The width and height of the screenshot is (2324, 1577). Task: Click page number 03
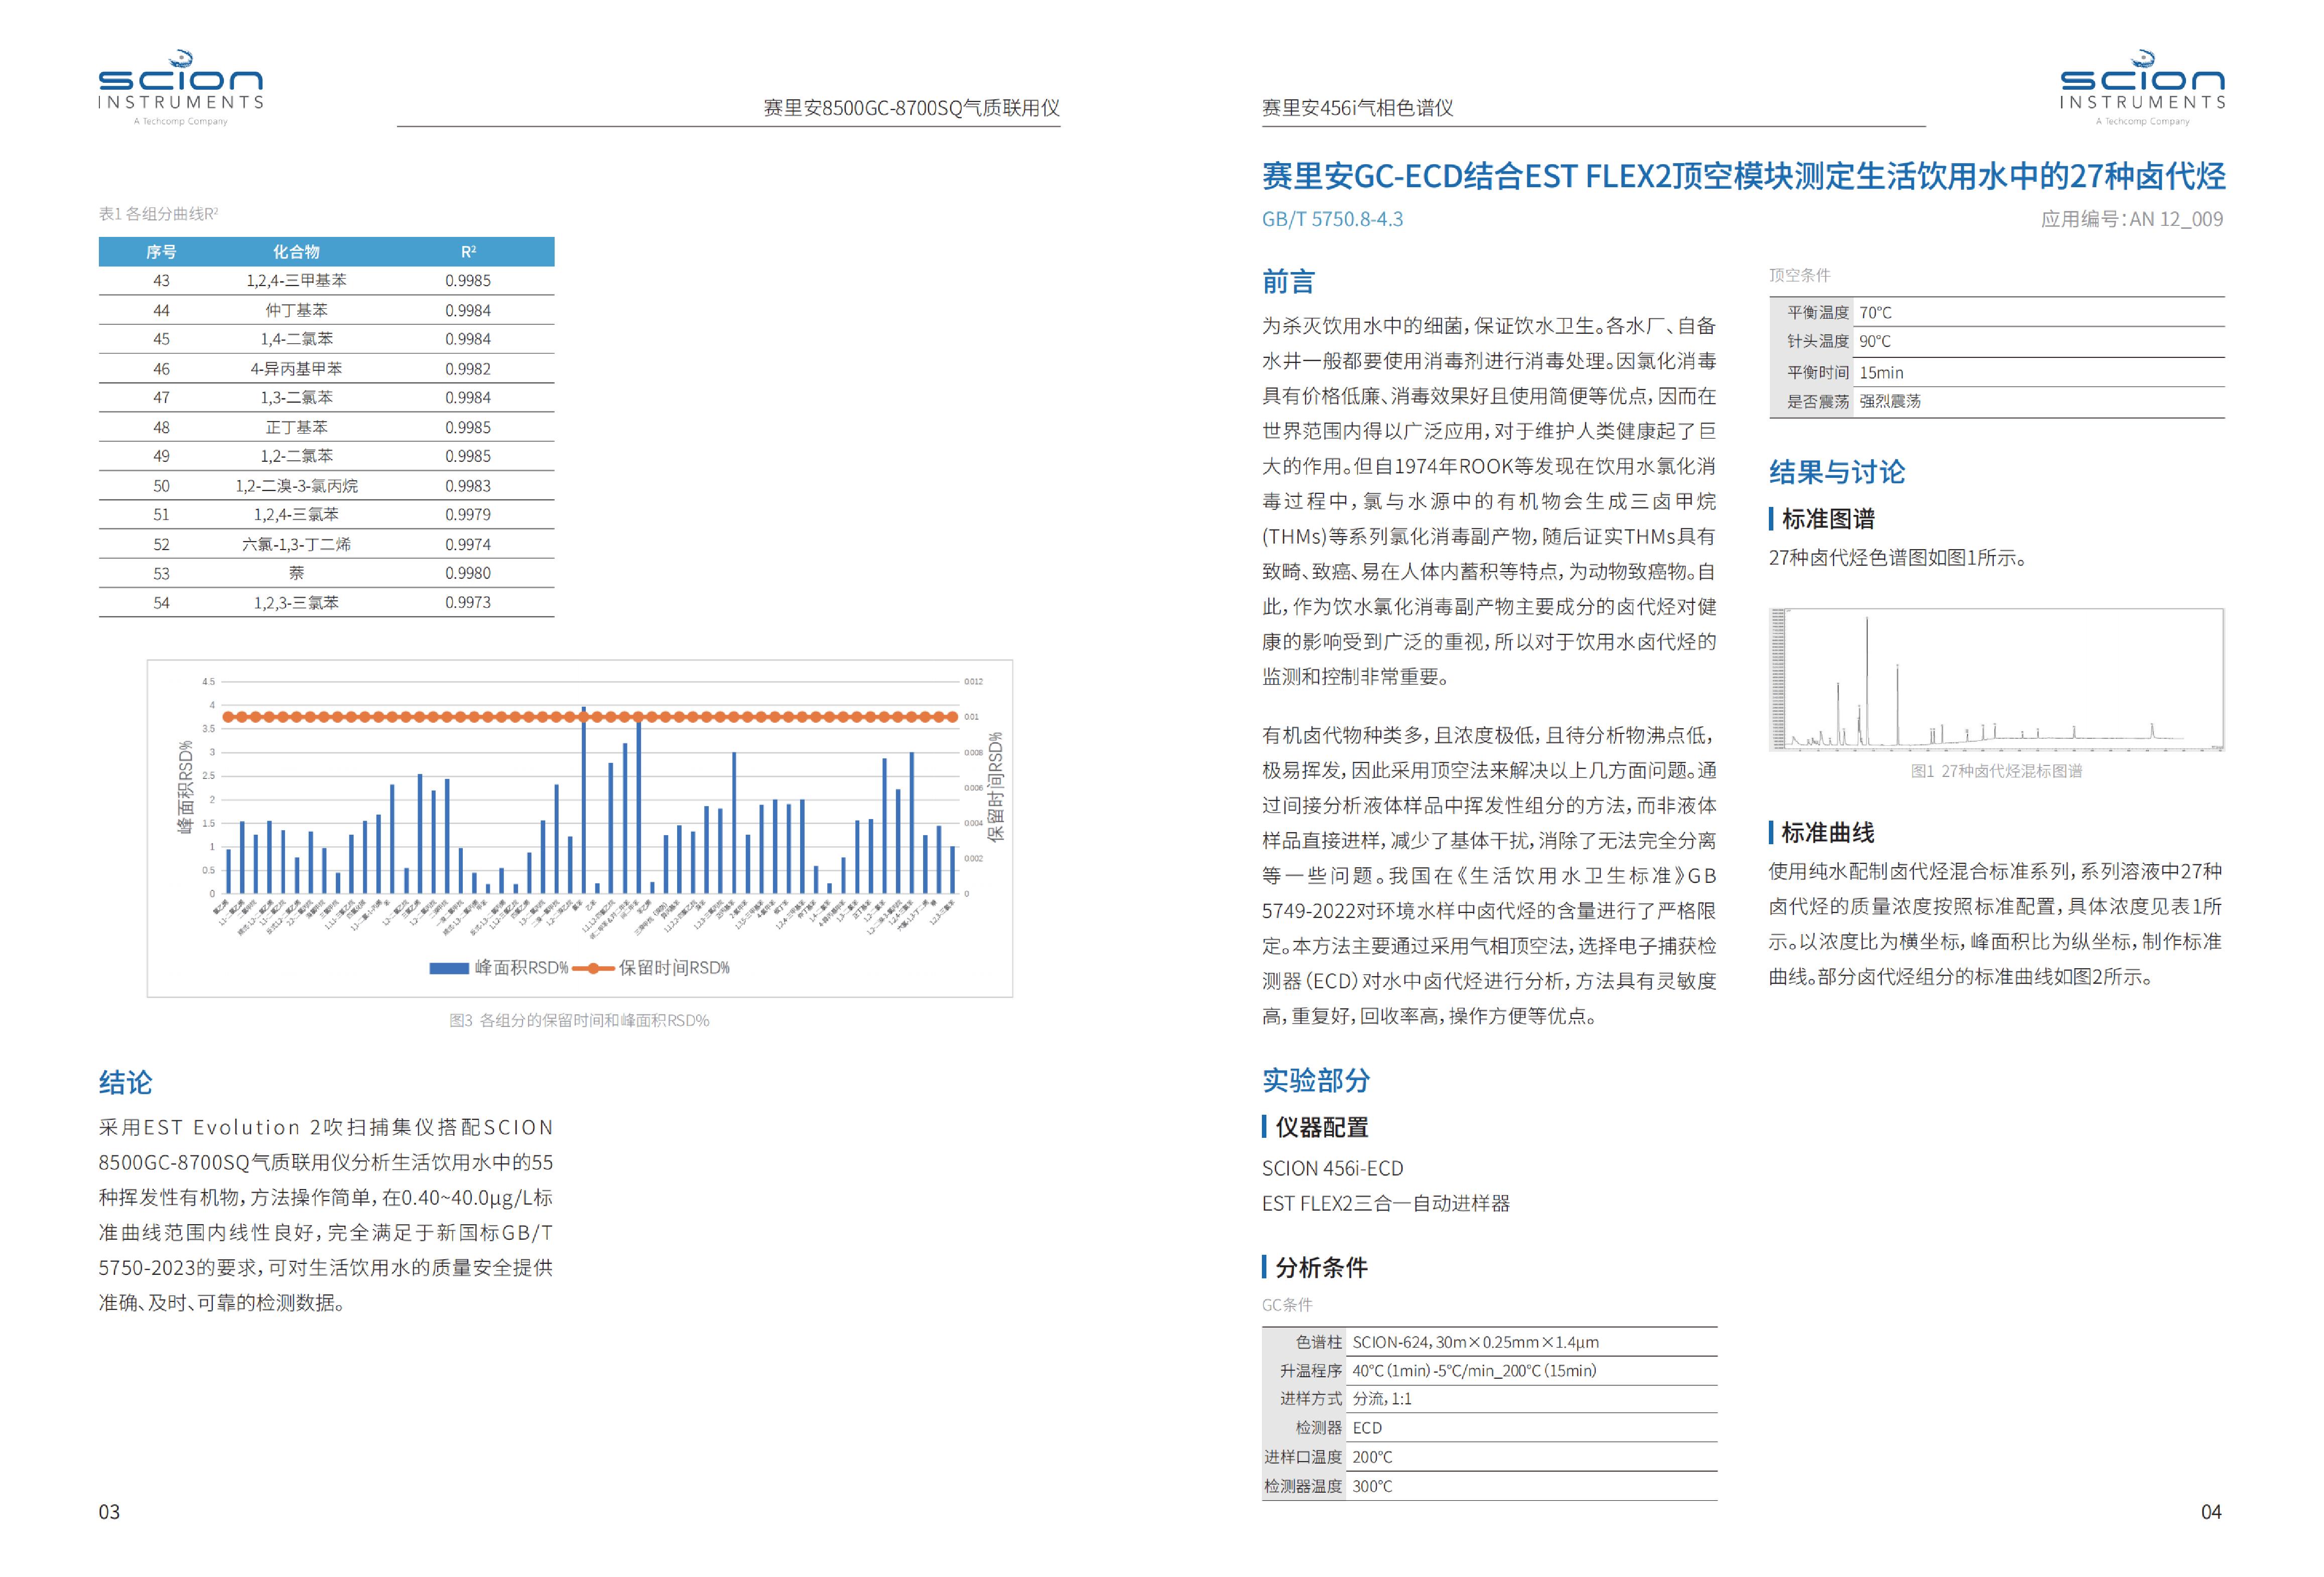tap(109, 1512)
